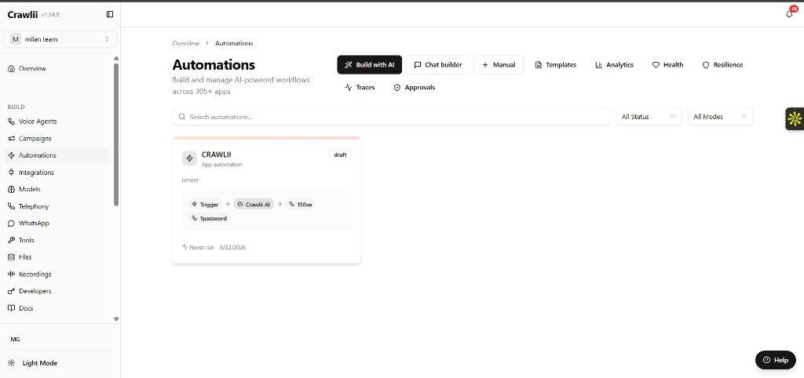804x378 pixels.
Task: Click the Never run status text
Action: [x=202, y=247]
